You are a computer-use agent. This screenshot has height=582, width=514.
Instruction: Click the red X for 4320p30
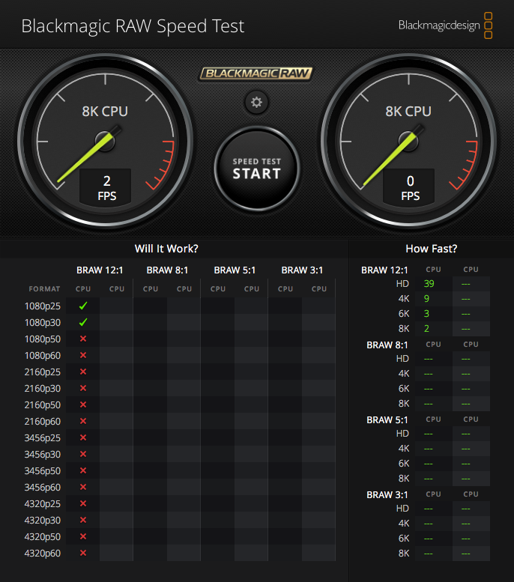(x=83, y=520)
